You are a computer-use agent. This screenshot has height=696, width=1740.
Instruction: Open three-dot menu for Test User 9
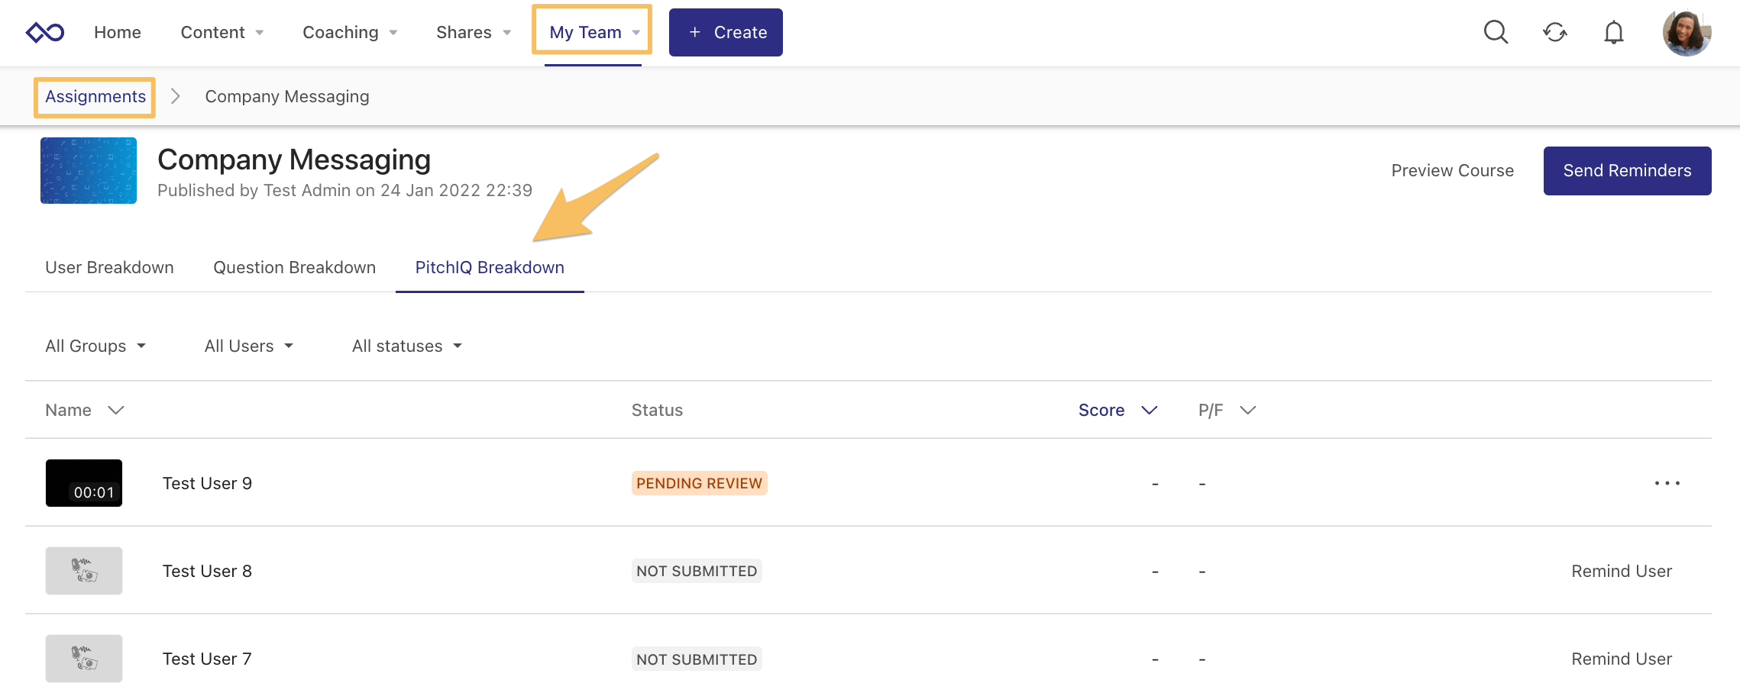pos(1667,483)
